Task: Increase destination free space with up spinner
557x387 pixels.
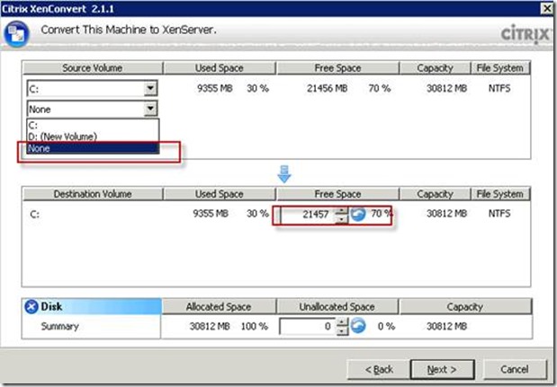Action: [341, 210]
